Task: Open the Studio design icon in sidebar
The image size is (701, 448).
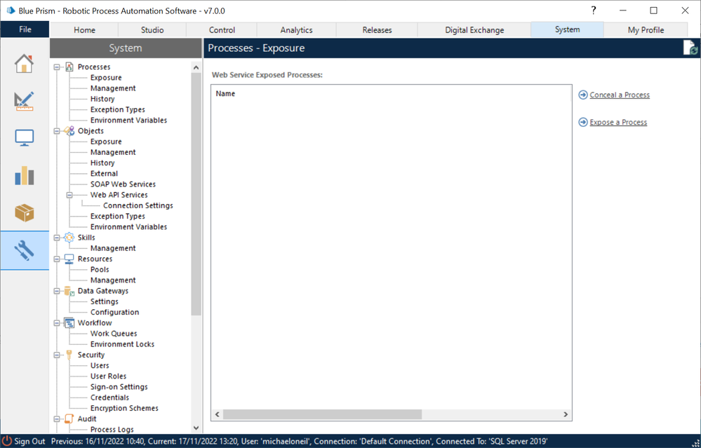Action: tap(24, 101)
